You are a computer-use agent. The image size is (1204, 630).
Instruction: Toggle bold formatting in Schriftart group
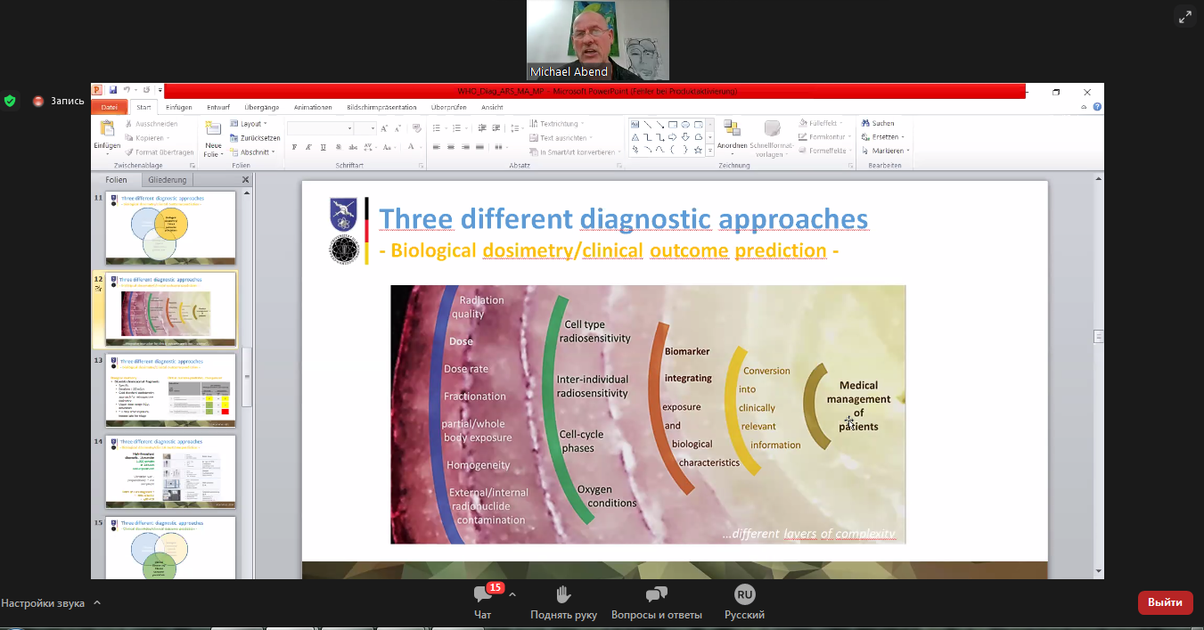(294, 147)
